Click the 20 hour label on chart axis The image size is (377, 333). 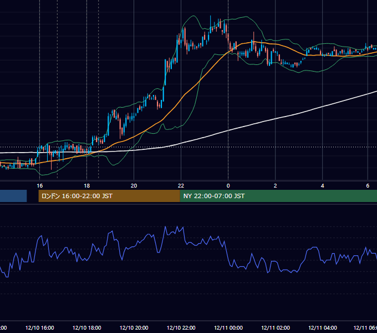point(134,186)
